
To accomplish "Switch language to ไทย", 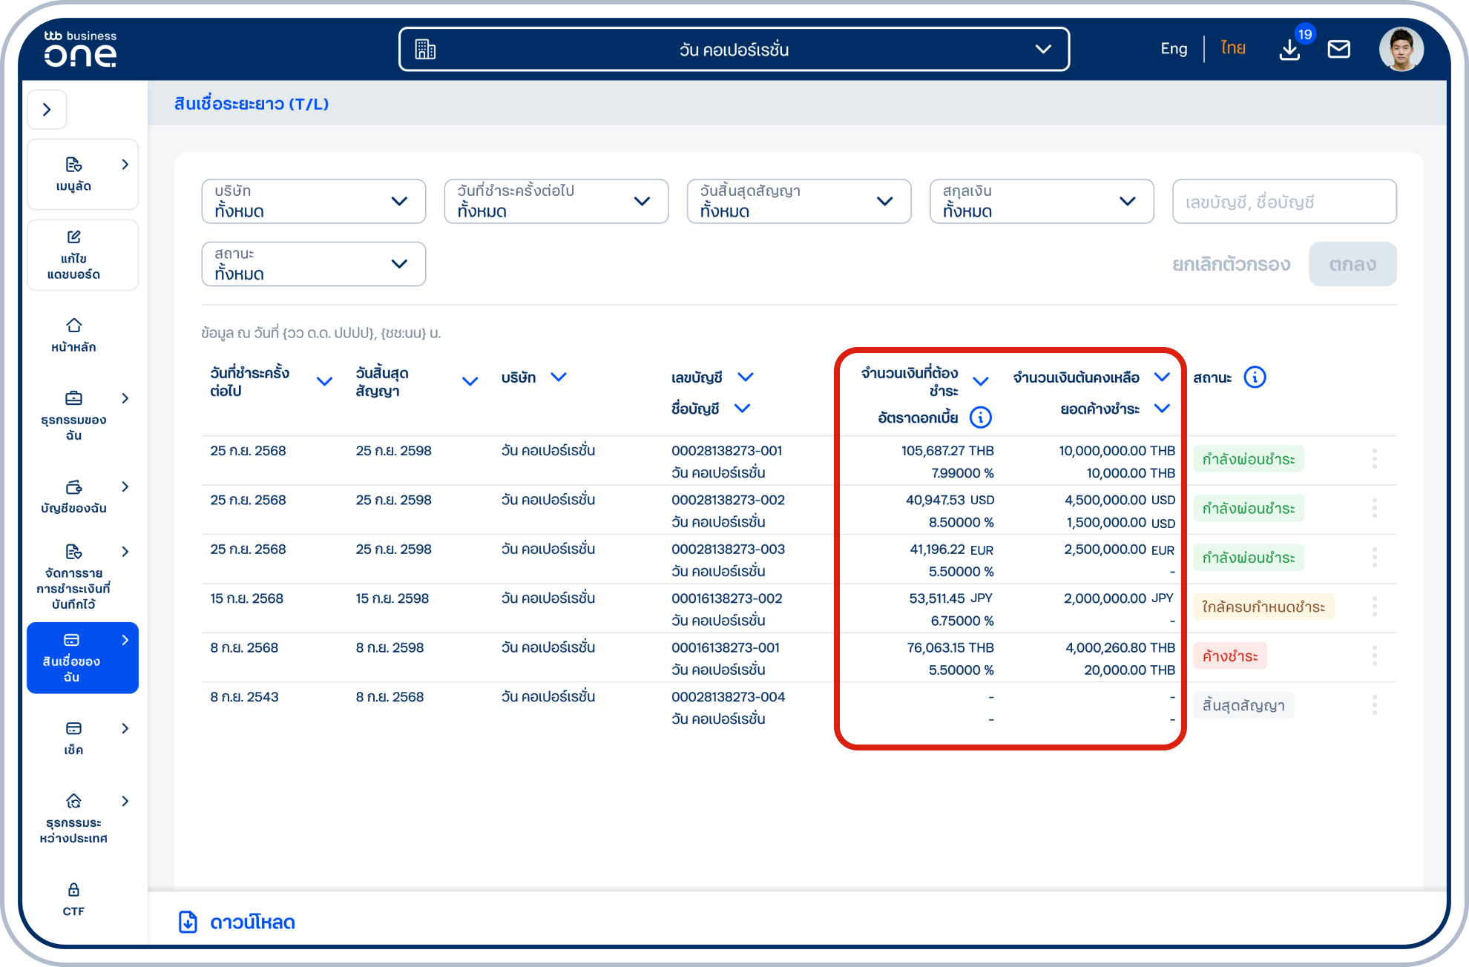I will [1232, 49].
